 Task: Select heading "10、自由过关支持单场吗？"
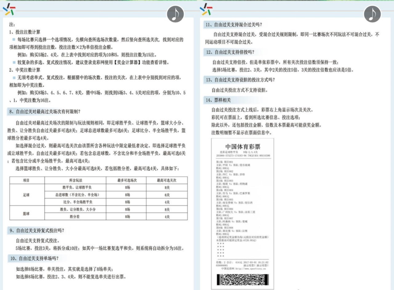click(34, 258)
